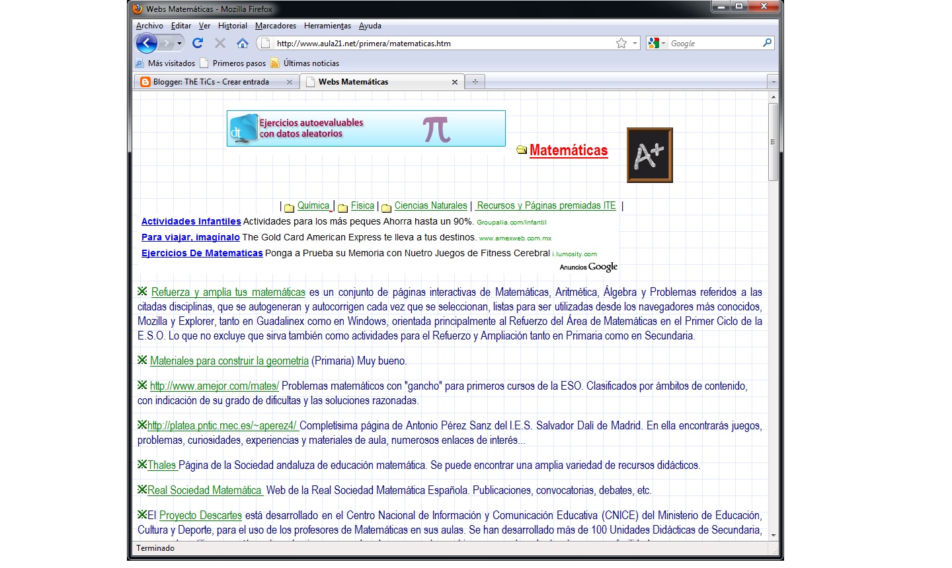Go to the home page icon

[243, 43]
